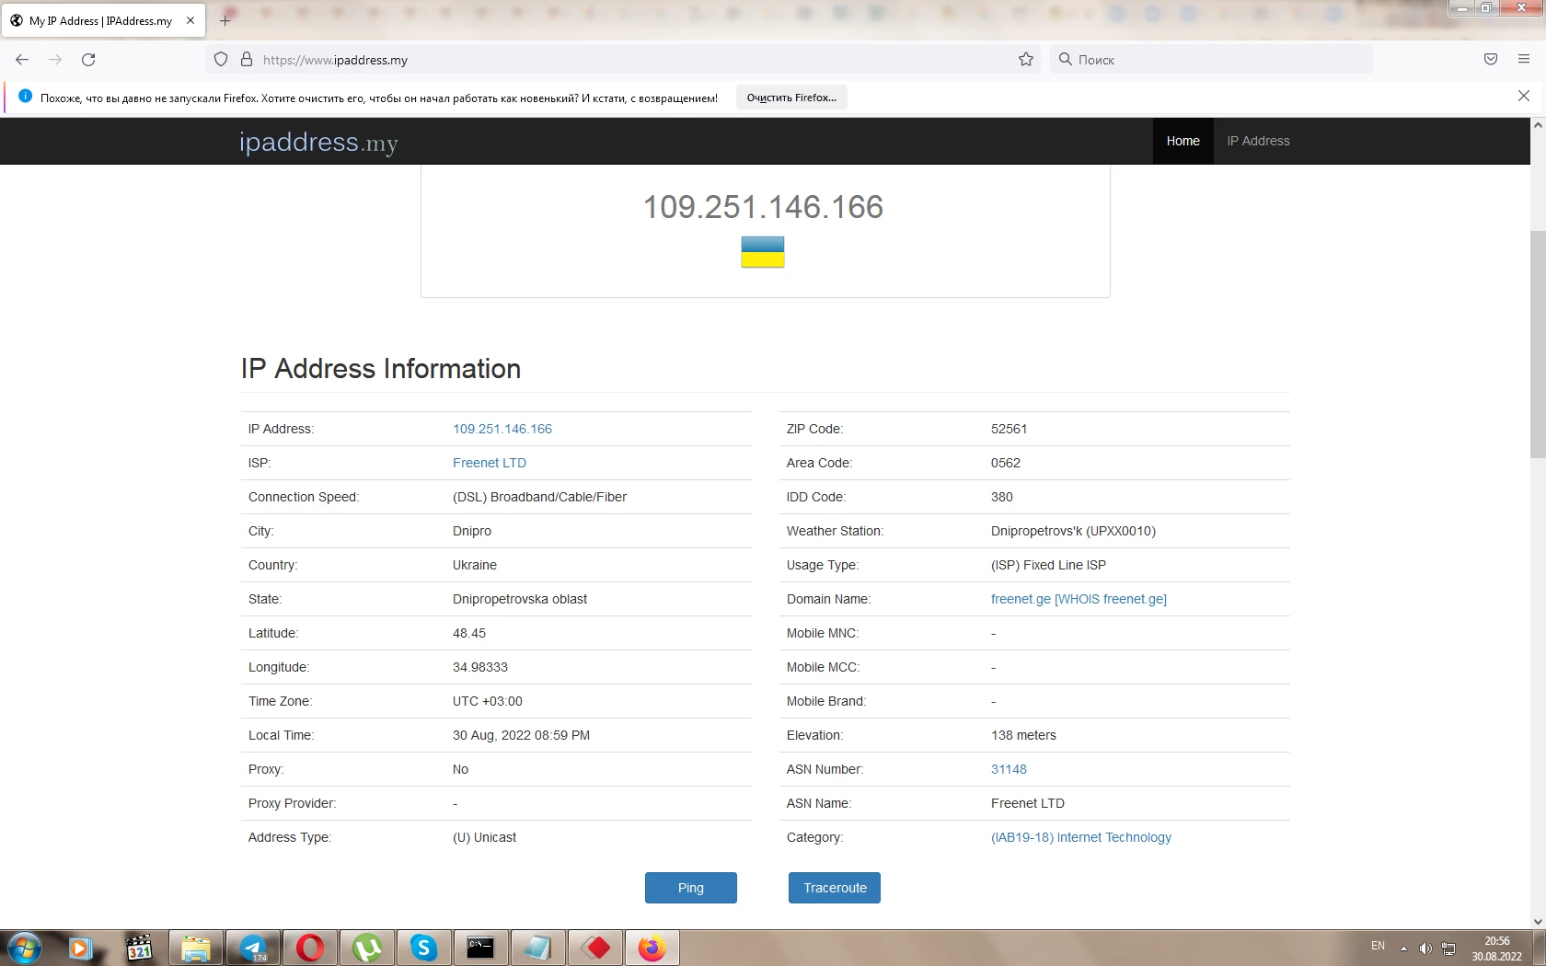This screenshot has width=1546, height=966.
Task: Open Skype from the taskbar
Action: point(424,948)
